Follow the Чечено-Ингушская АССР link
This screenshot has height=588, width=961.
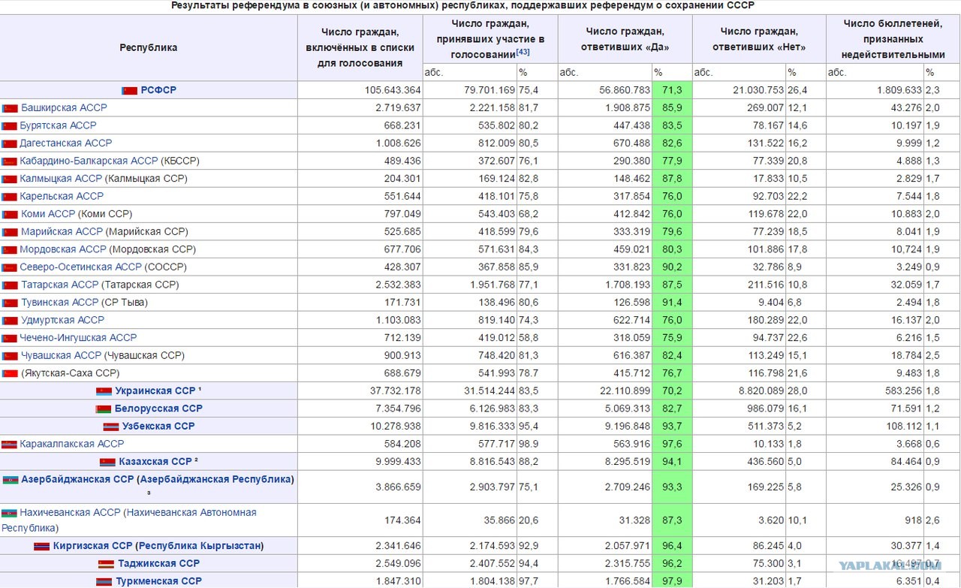pos(78,338)
